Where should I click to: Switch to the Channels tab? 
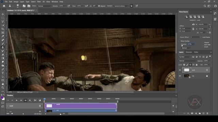pos(189,52)
